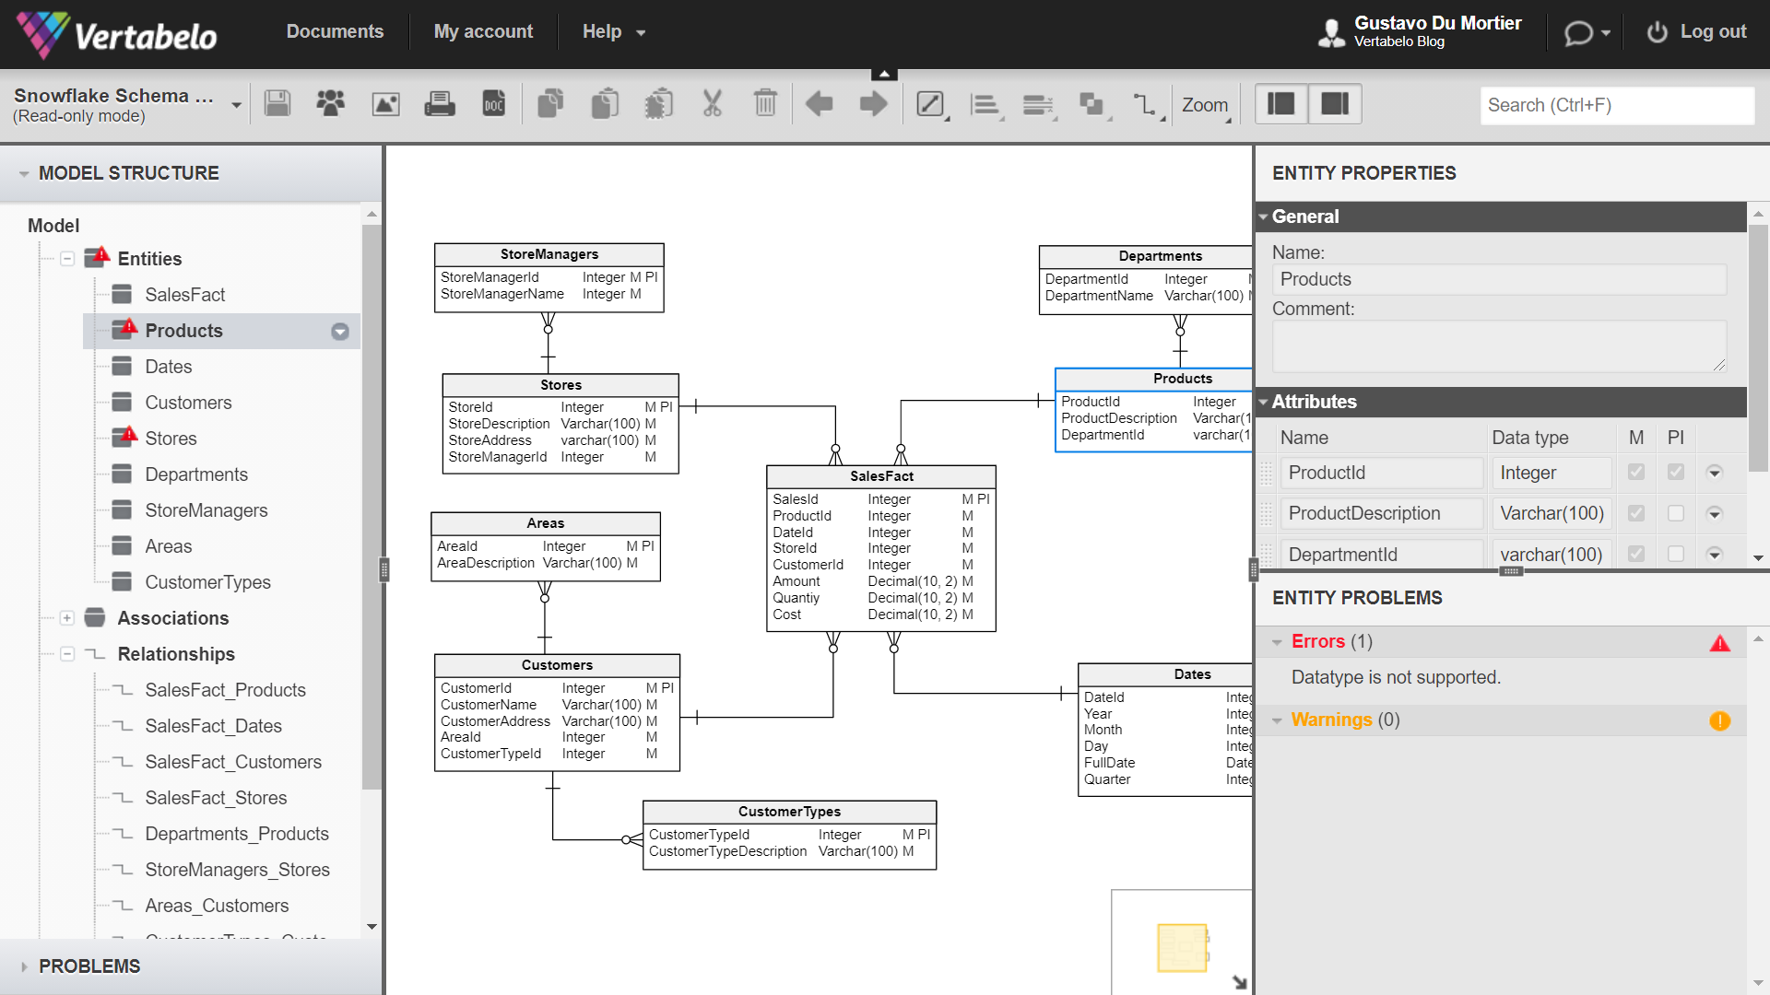
Task: Click the Export to DOC icon
Action: click(x=493, y=104)
